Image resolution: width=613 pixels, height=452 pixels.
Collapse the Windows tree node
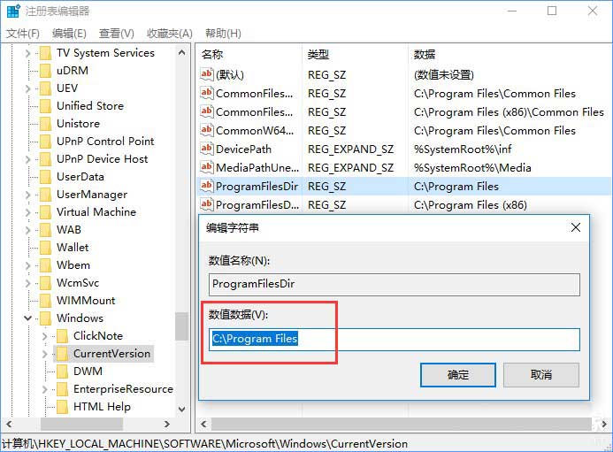point(28,318)
